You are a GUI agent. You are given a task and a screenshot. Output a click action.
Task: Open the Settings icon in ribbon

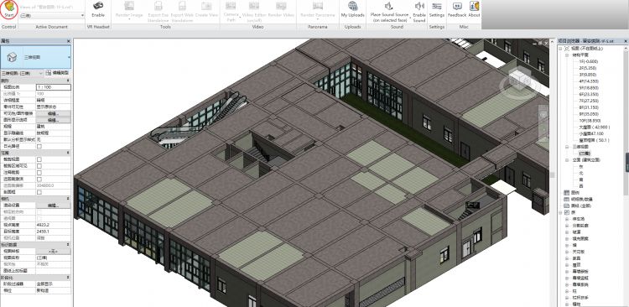437,6
